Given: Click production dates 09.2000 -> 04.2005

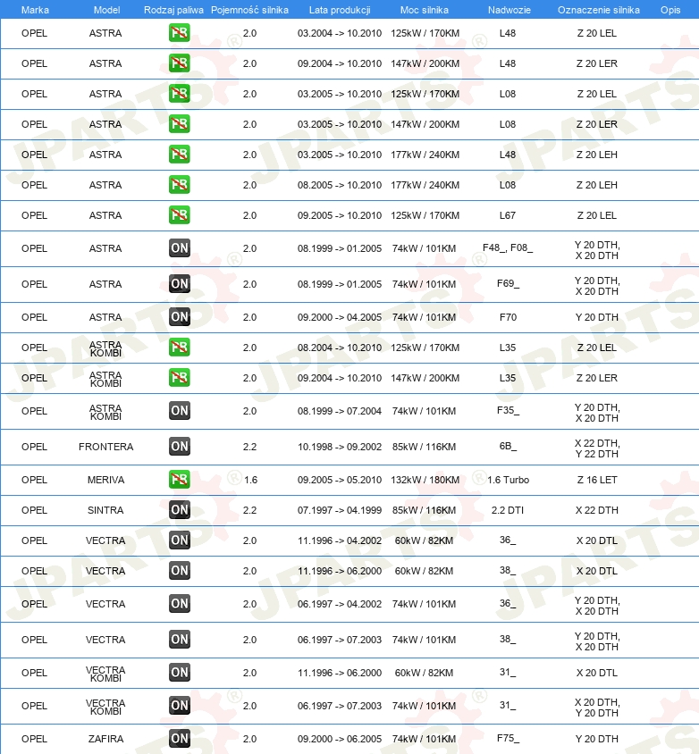Looking at the screenshot, I should [339, 317].
